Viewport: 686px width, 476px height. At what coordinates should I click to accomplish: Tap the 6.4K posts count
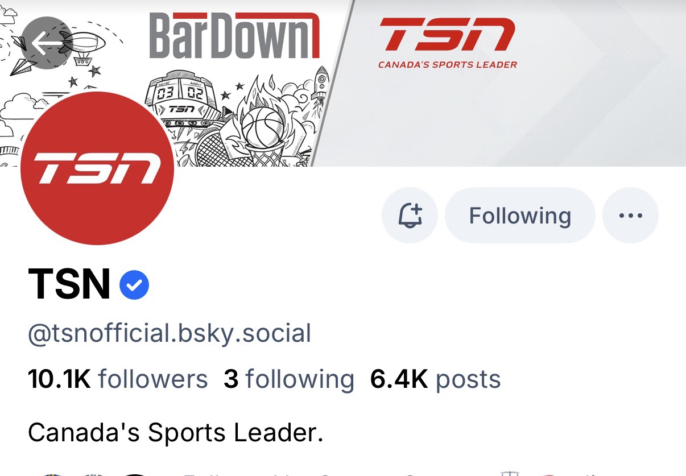click(x=435, y=379)
